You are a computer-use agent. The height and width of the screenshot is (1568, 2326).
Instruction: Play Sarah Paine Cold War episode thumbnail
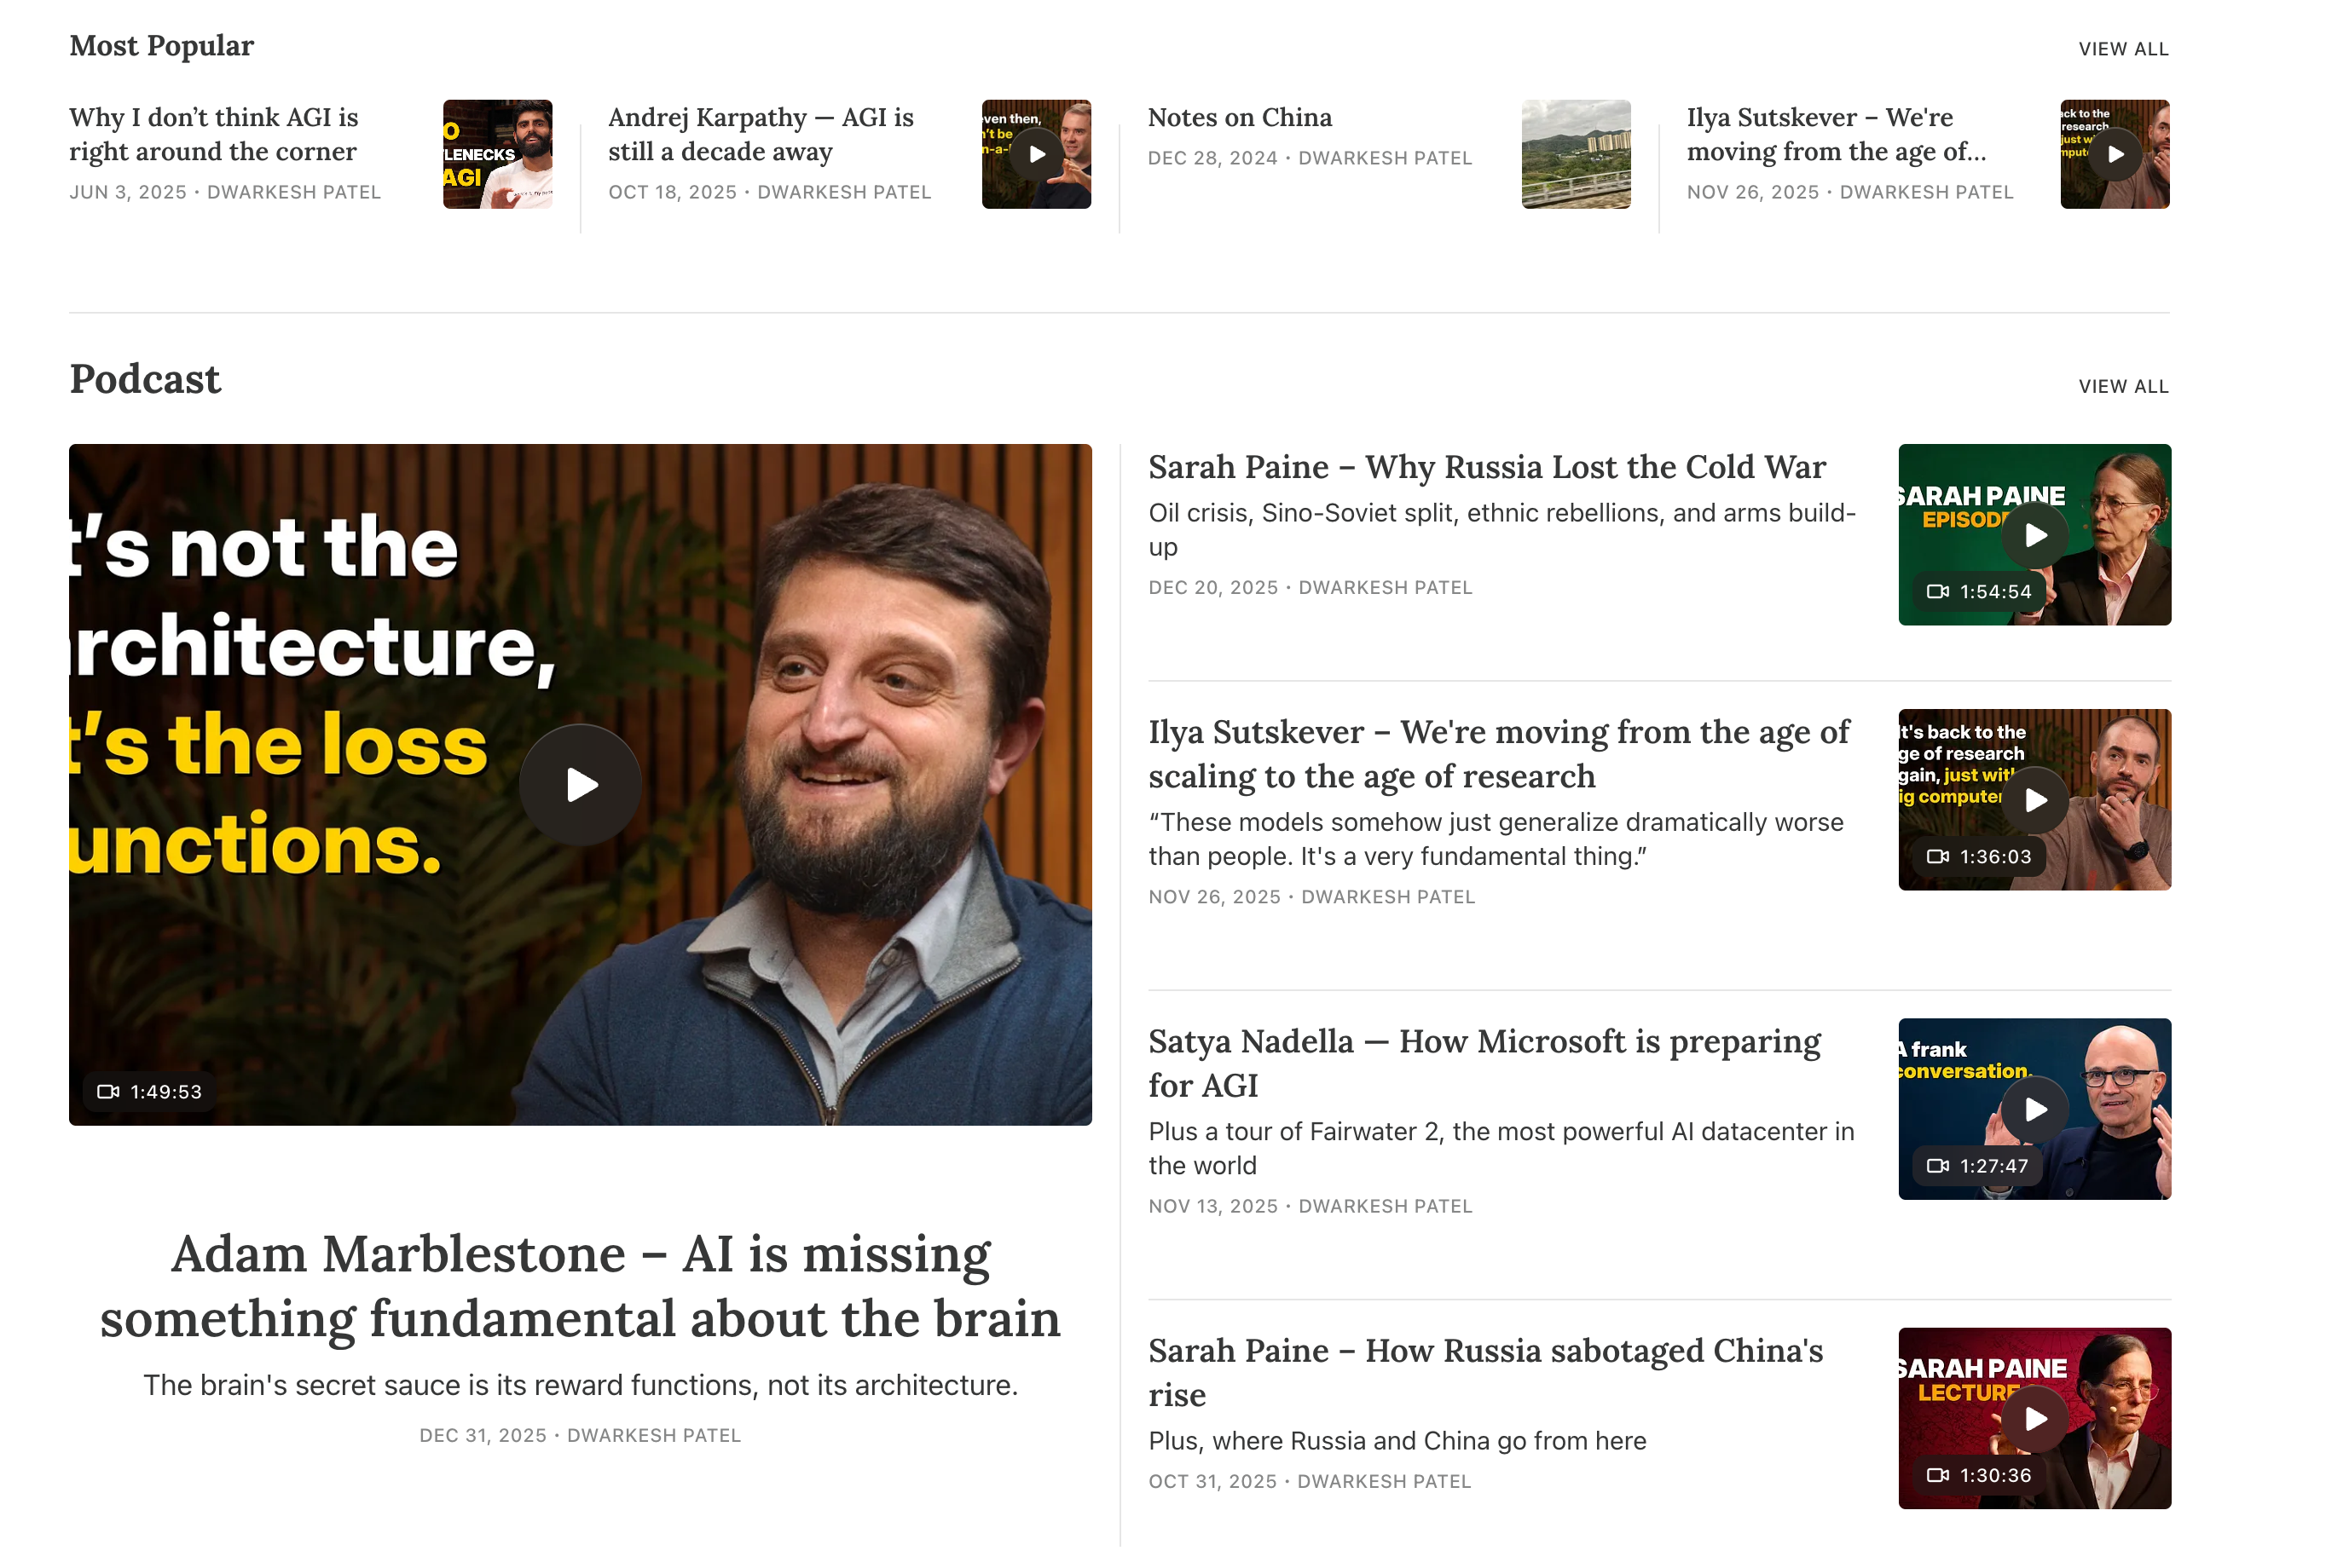tap(2034, 536)
